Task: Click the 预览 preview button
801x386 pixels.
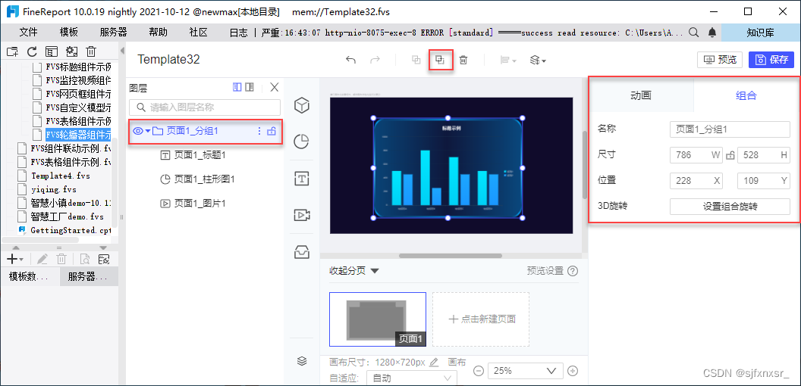Action: 719,60
